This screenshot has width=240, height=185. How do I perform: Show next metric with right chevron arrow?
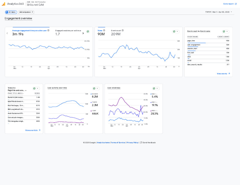click(x=83, y=33)
